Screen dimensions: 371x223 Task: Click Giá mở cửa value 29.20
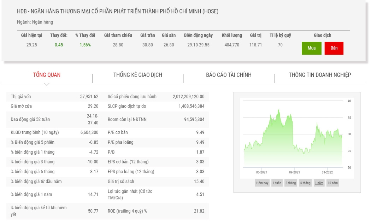pyautogui.click(x=93, y=106)
